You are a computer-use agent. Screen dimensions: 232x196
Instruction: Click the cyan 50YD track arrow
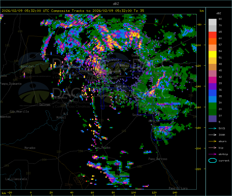[x=212, y=128]
